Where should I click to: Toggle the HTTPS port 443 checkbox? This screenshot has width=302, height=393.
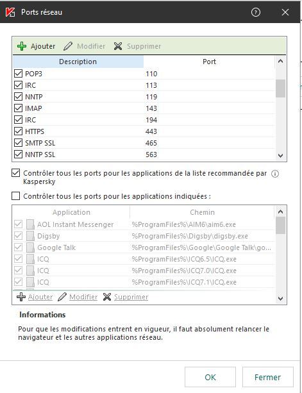point(18,131)
